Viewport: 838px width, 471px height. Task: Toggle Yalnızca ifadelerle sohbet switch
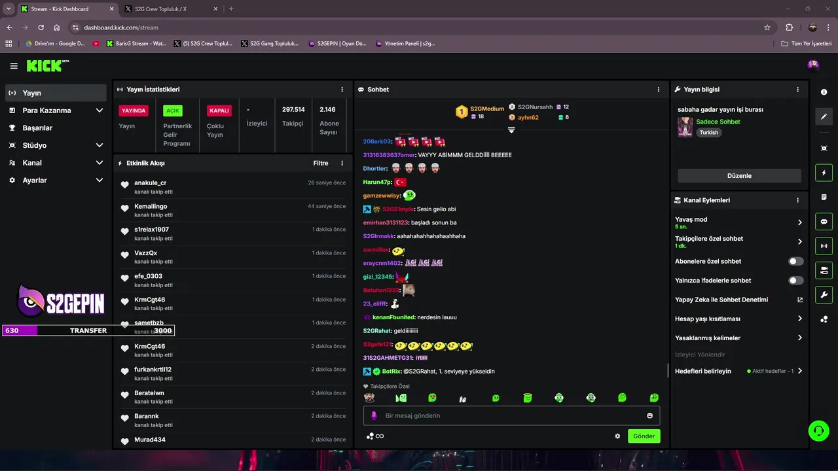click(x=795, y=281)
